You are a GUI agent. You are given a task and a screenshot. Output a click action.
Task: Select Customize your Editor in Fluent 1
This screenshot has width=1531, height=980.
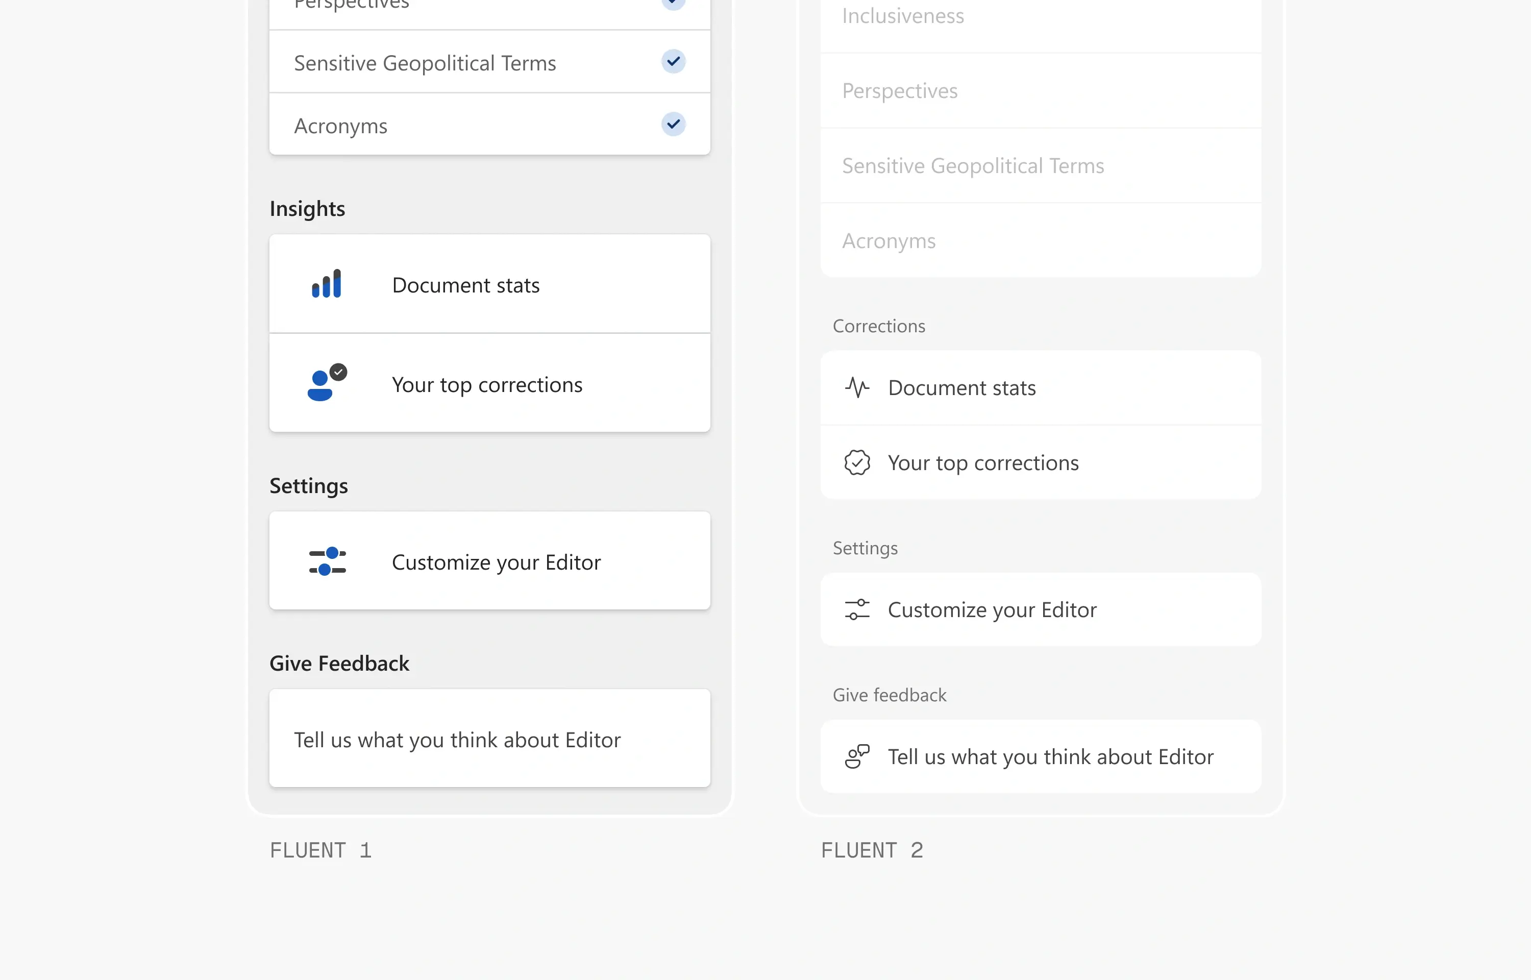[x=496, y=562]
